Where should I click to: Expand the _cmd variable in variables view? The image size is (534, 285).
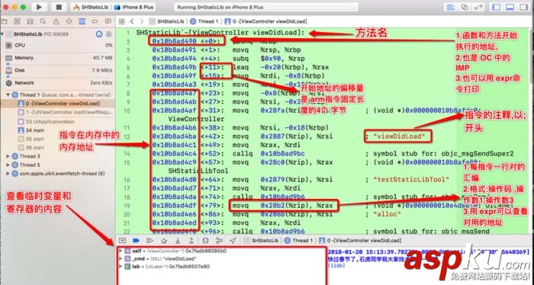point(121,259)
